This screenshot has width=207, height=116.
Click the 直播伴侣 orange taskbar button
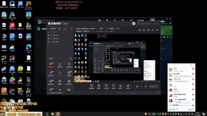click(58, 114)
